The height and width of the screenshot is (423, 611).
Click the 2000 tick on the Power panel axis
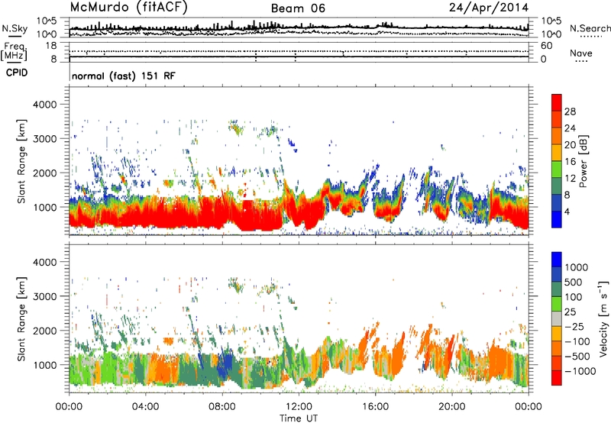45,173
